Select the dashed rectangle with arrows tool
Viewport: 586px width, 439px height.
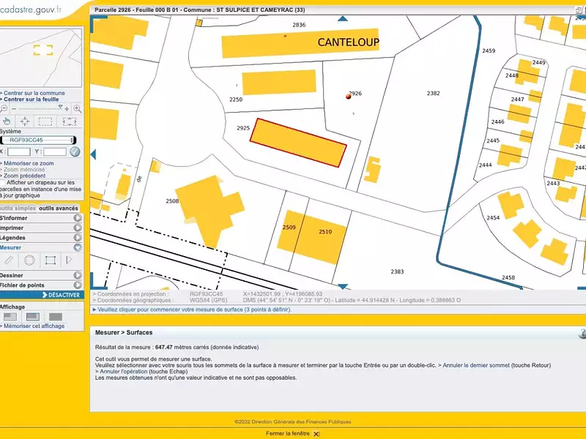point(70,121)
